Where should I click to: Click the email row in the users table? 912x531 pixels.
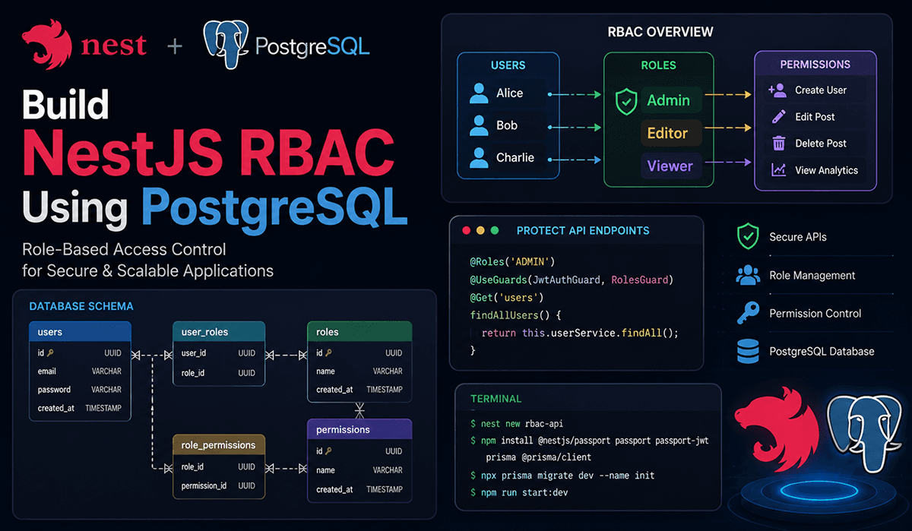click(80, 371)
